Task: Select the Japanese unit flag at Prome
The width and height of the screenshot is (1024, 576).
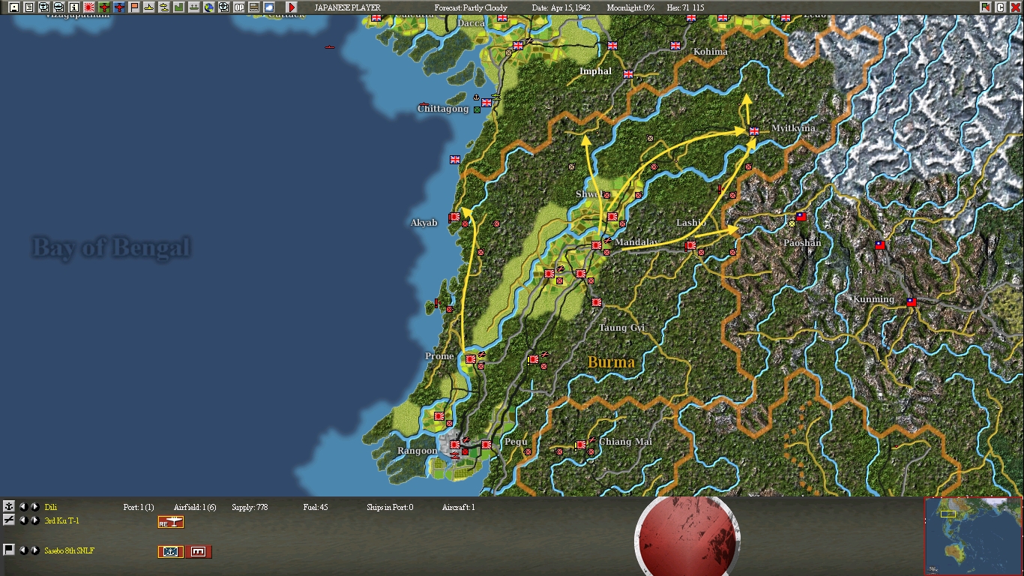Action: point(470,359)
